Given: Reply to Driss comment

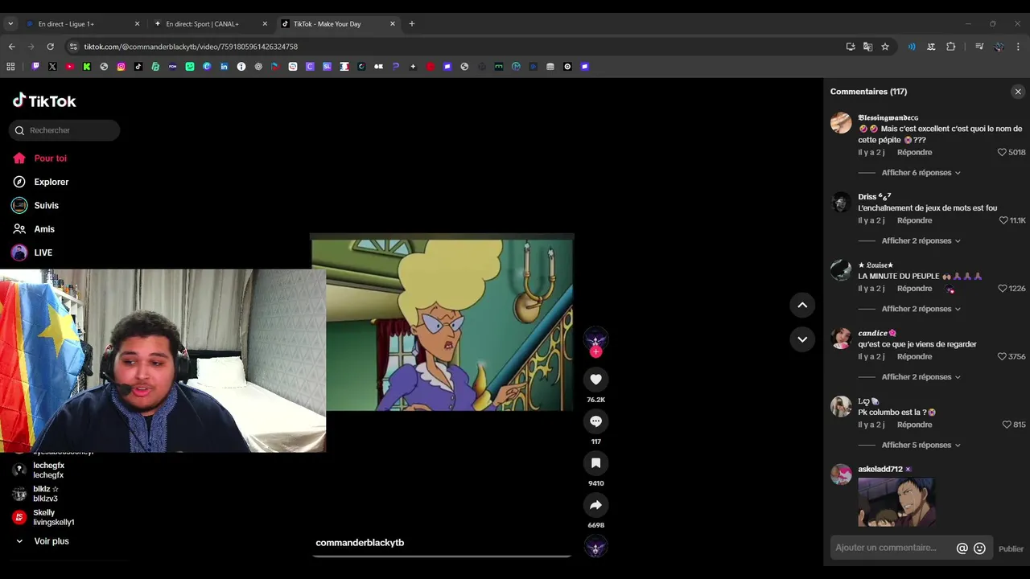Looking at the screenshot, I should coord(914,220).
